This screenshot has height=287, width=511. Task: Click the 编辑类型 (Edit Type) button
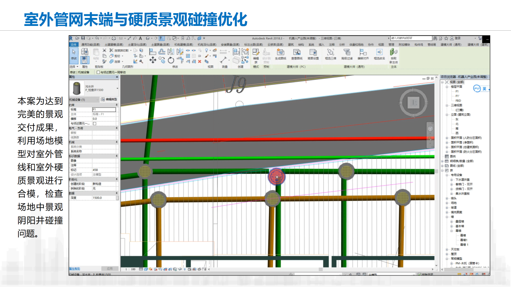(x=109, y=99)
